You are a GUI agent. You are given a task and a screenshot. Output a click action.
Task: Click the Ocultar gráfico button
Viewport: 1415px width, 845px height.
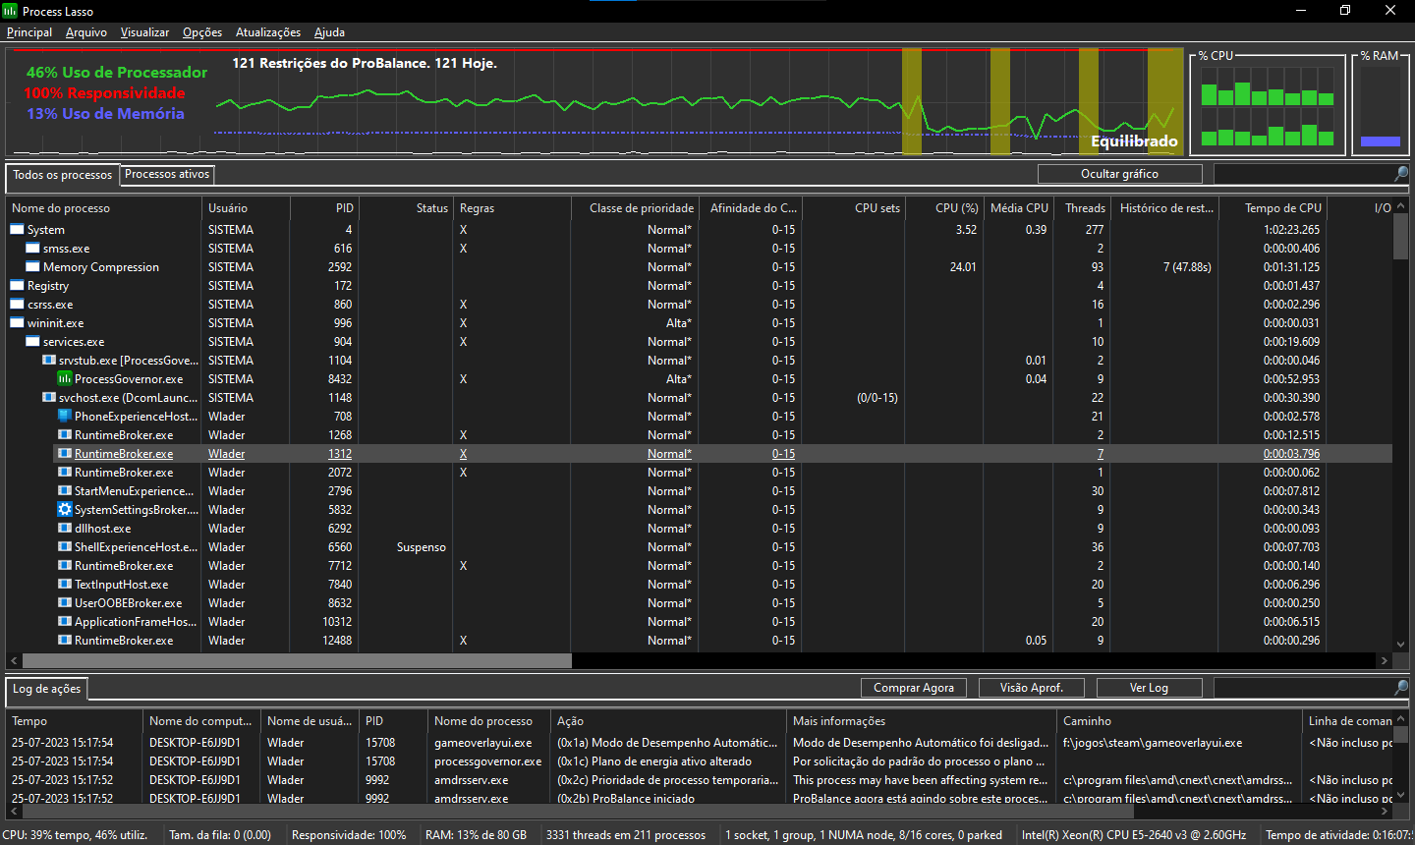point(1119,174)
